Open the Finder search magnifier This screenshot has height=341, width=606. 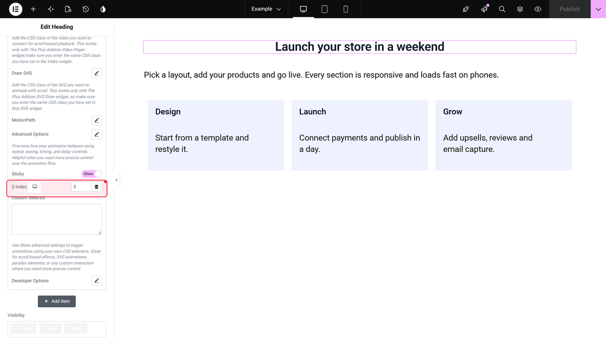coord(502,9)
